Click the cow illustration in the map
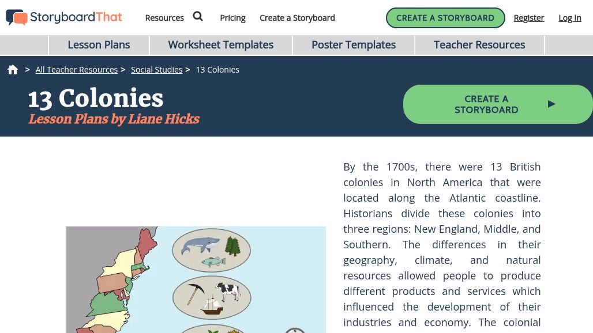This screenshot has height=333, width=593. (227, 291)
